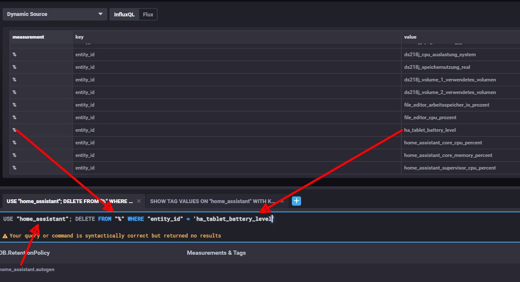
Task: Select value home_assistant_core_cpu_percent
Action: (x=443, y=143)
